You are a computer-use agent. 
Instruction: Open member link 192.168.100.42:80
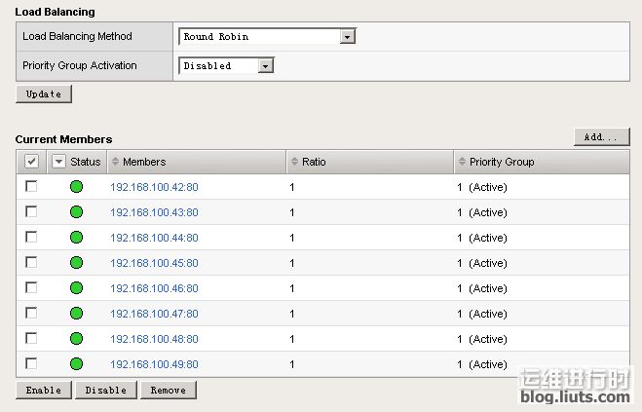[x=154, y=187]
